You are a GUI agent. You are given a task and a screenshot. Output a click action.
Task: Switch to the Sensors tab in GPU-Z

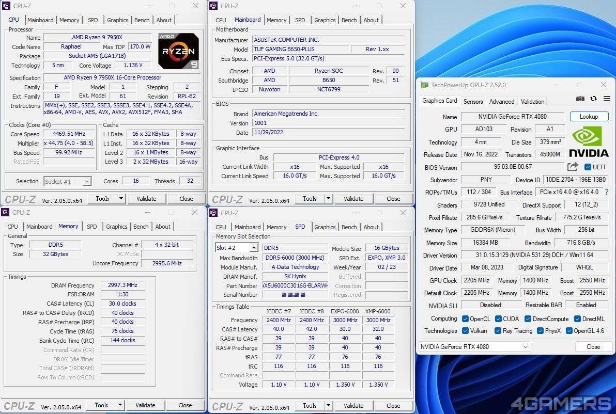click(473, 102)
